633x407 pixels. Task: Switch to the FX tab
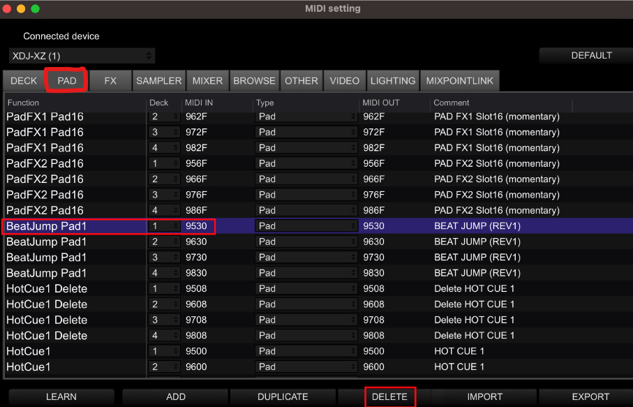click(x=110, y=80)
